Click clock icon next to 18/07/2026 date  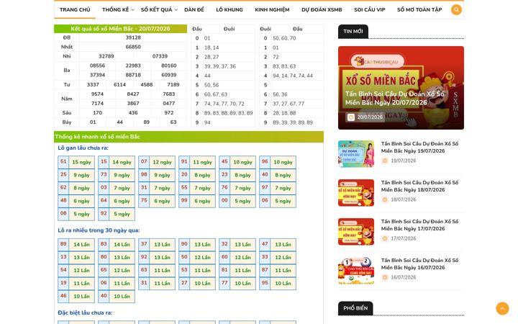pyautogui.click(x=384, y=199)
